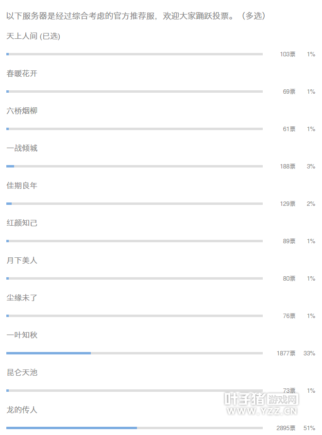
Task: Choose the 春暖花开 server option
Action: (x=22, y=74)
